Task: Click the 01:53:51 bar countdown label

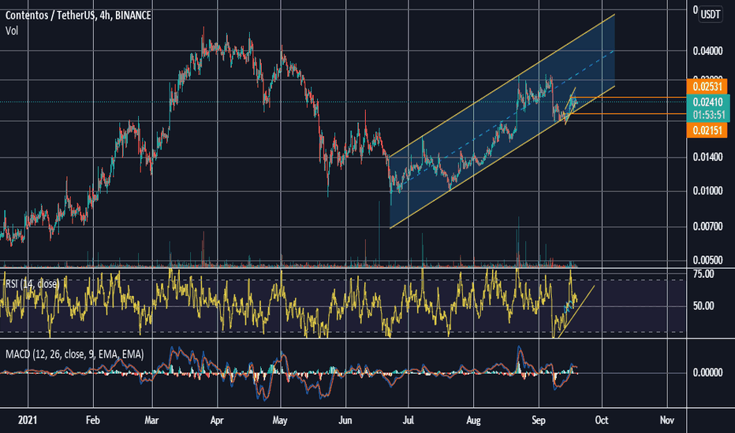Action: (708, 115)
